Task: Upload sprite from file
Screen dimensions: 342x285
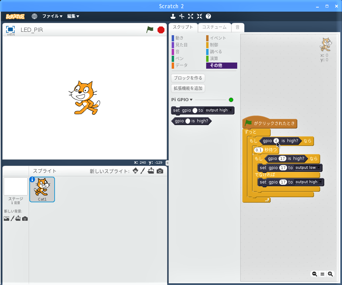Action: [x=151, y=171]
